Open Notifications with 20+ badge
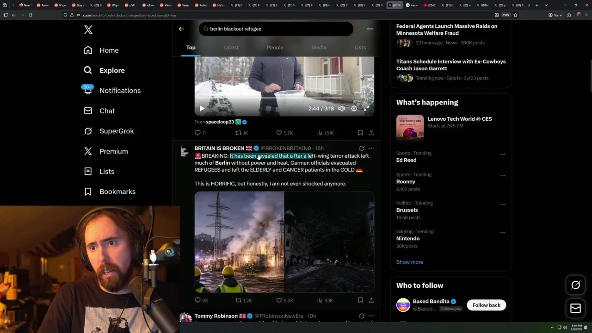The width and height of the screenshot is (592, 333). pyautogui.click(x=111, y=91)
